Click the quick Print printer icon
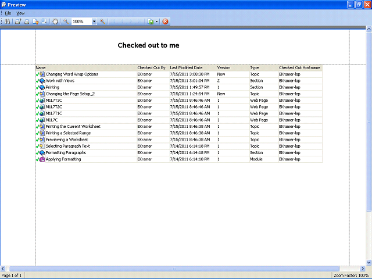The image size is (372, 279). pyautogui.click(x=27, y=22)
